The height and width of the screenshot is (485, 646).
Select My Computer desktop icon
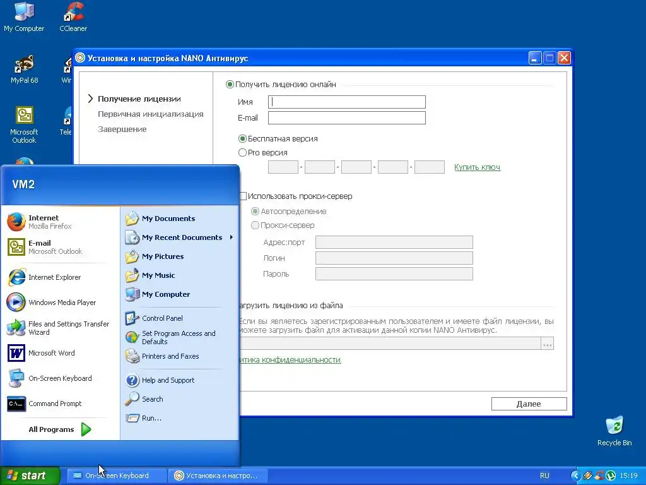point(24,17)
